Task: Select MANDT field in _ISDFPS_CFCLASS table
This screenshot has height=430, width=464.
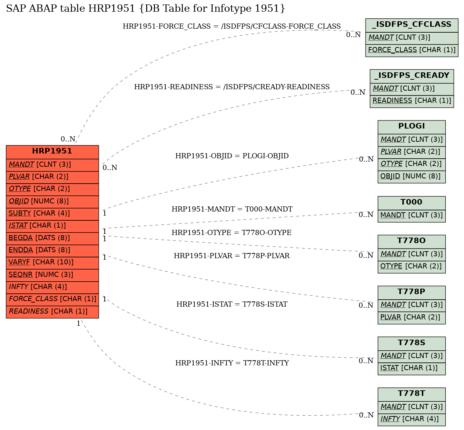Action: click(x=412, y=38)
